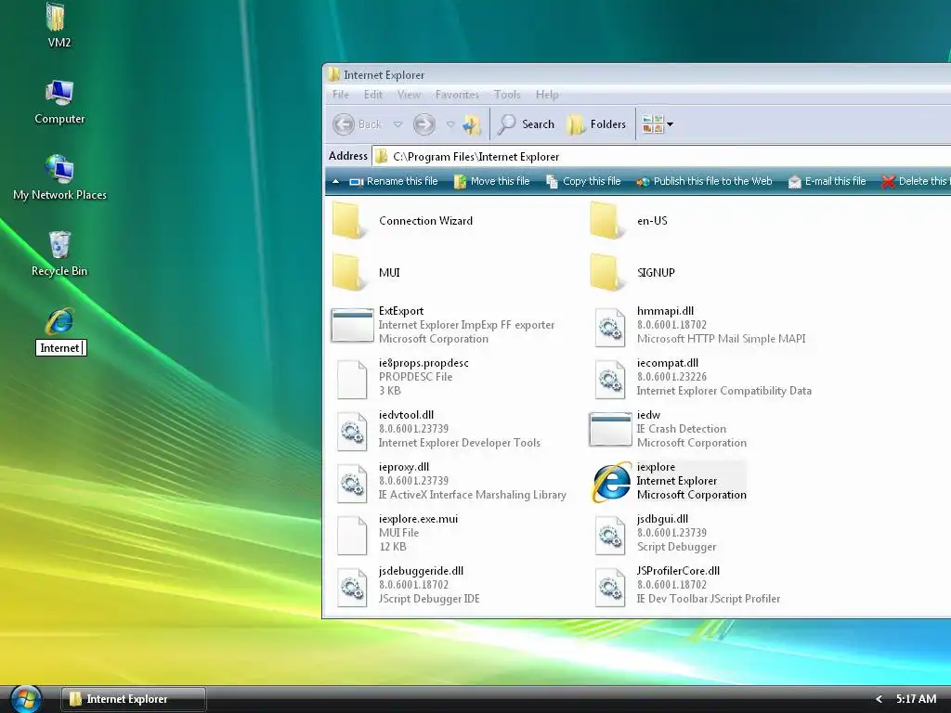Click the Start orb button
This screenshot has height=713, width=951.
(25, 699)
